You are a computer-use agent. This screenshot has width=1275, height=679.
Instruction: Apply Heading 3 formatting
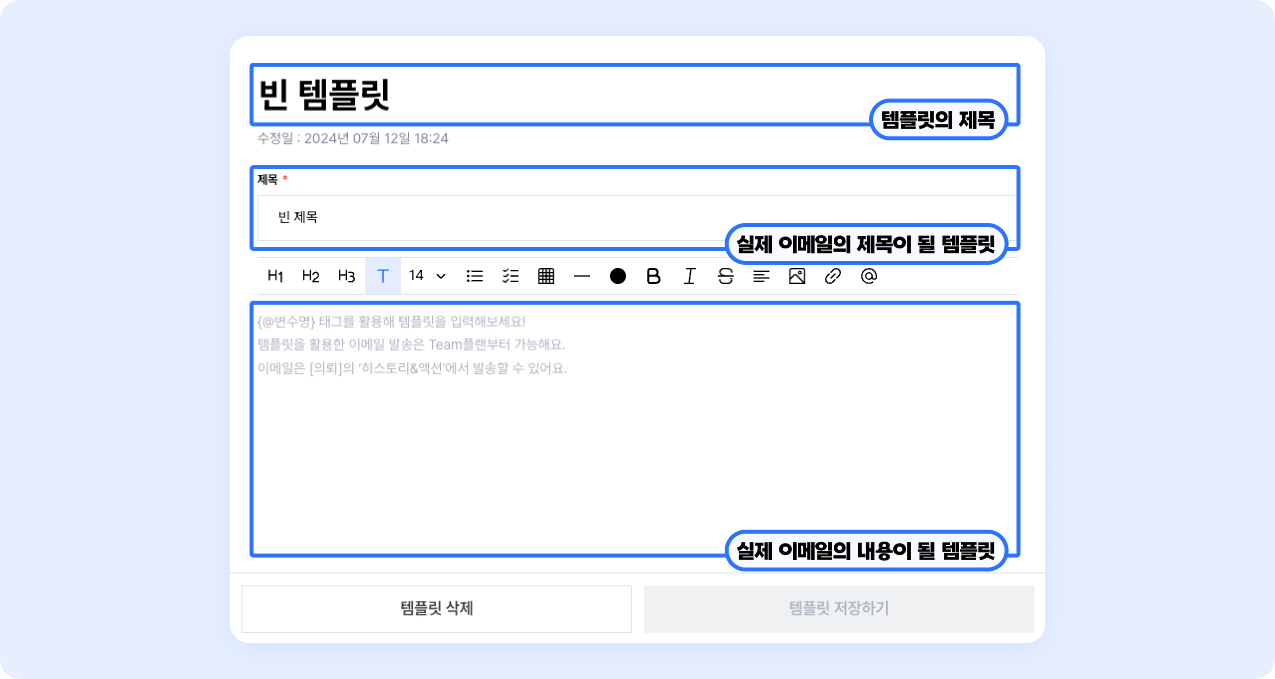pos(347,276)
